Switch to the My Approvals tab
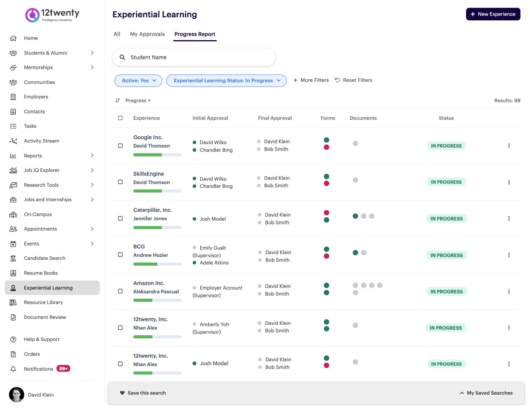 click(147, 34)
